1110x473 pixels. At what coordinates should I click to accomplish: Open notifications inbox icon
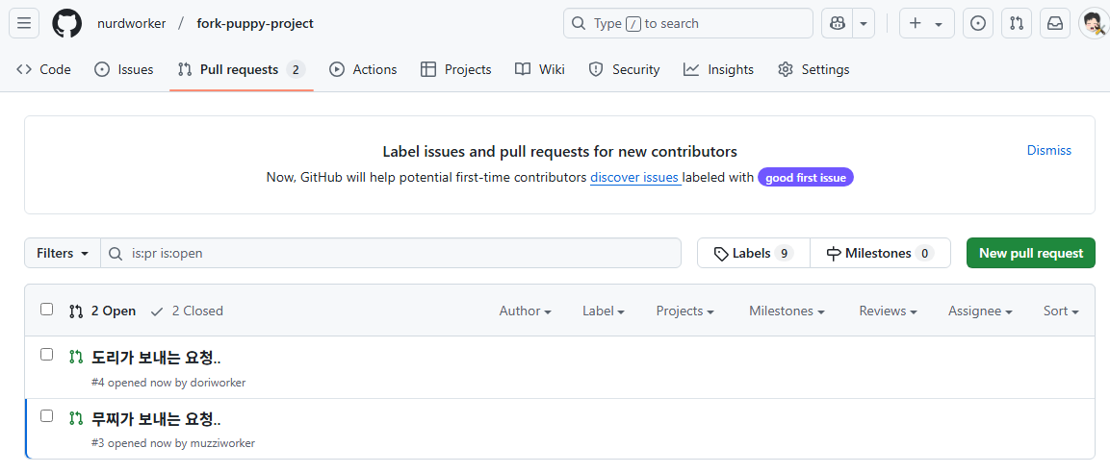[1055, 23]
